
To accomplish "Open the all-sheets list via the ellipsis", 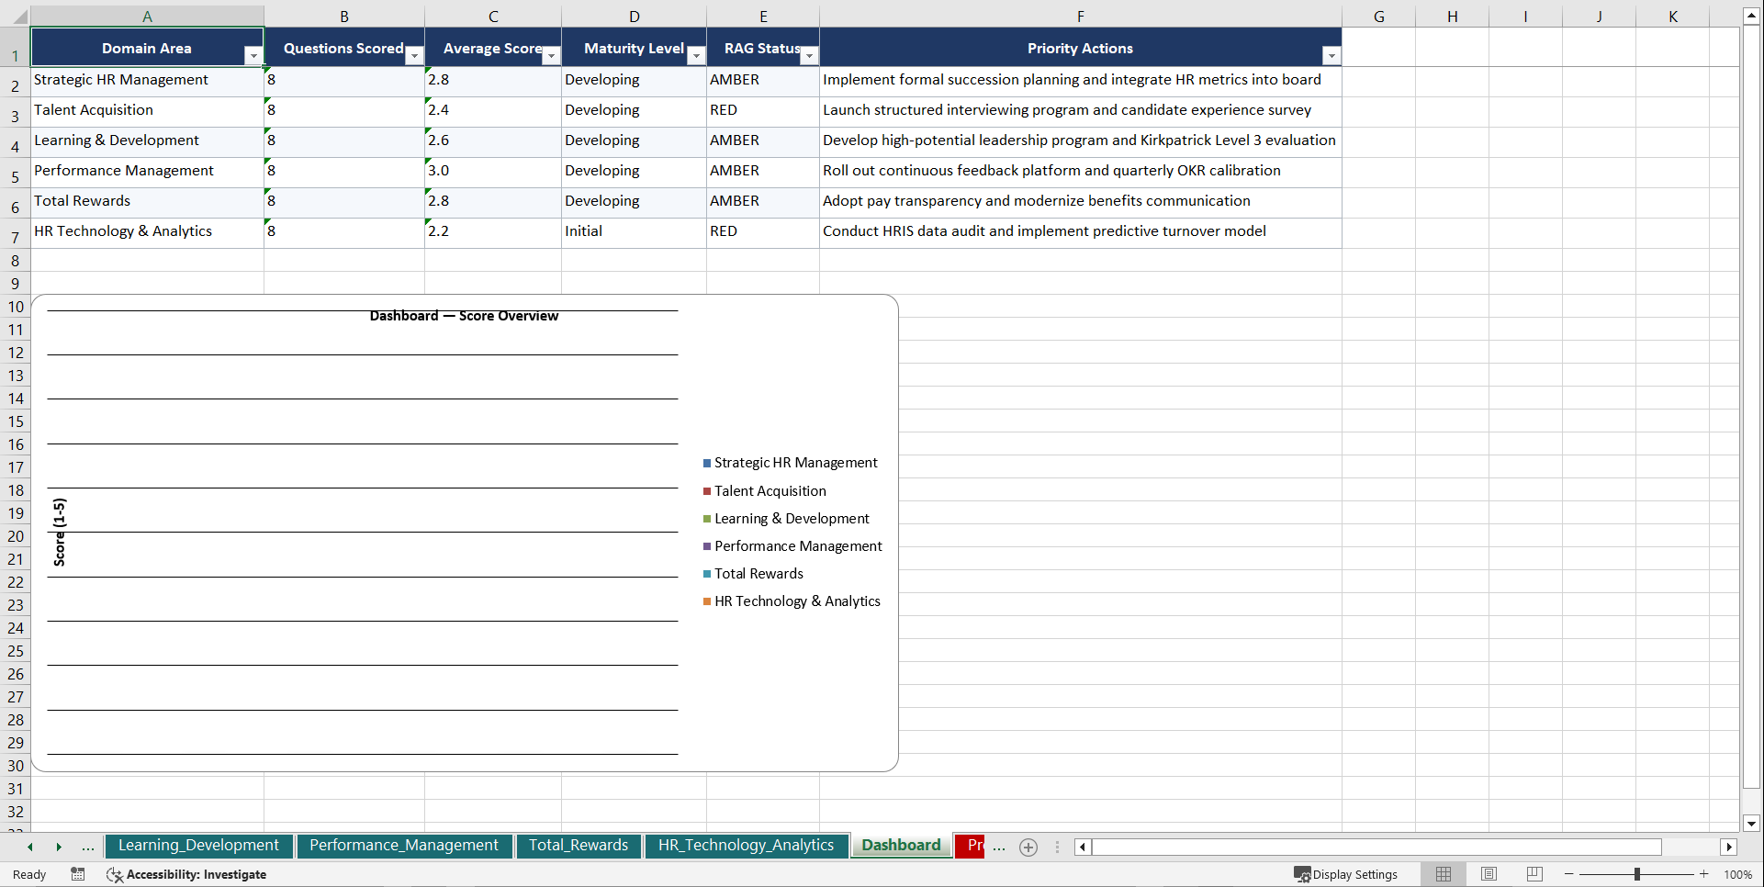I will [87, 847].
